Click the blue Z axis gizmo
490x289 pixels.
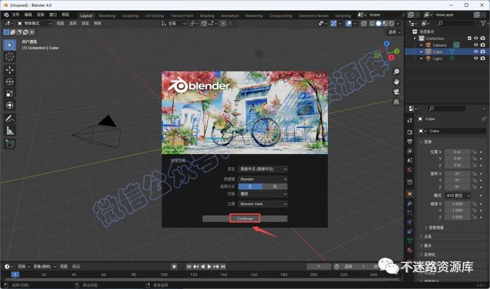(x=387, y=43)
